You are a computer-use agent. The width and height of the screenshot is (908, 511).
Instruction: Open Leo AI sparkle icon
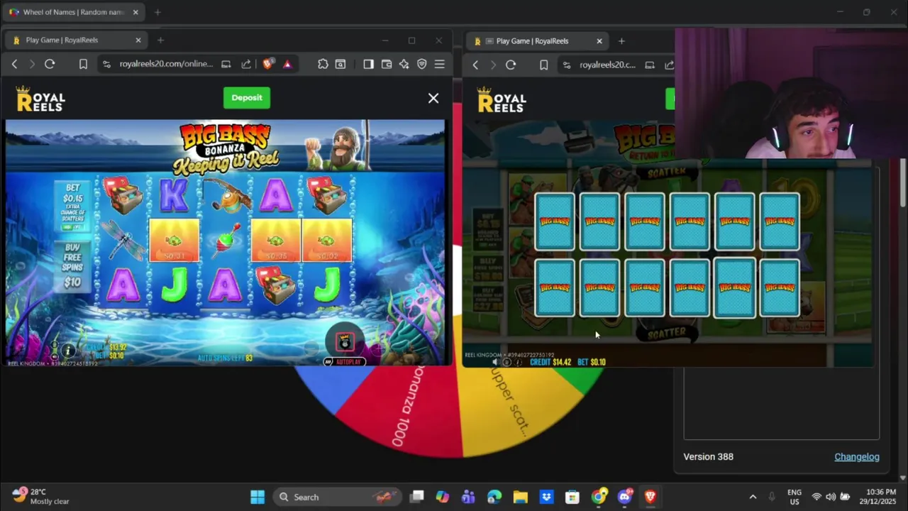click(x=404, y=64)
